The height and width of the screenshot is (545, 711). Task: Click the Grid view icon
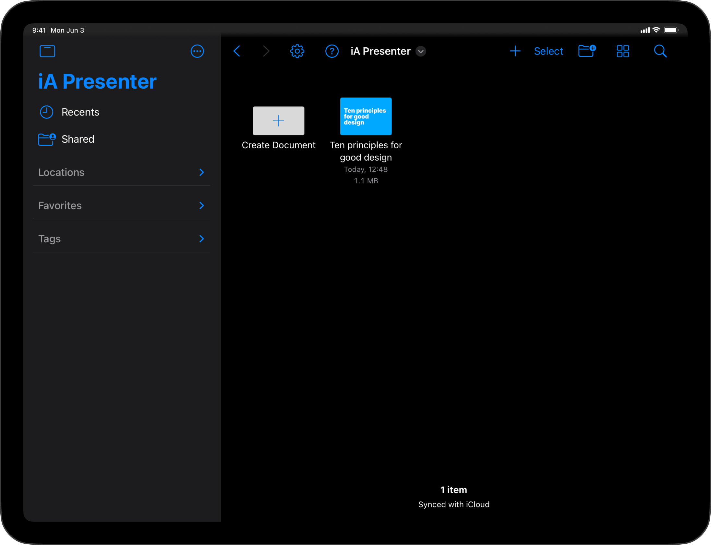[623, 52]
